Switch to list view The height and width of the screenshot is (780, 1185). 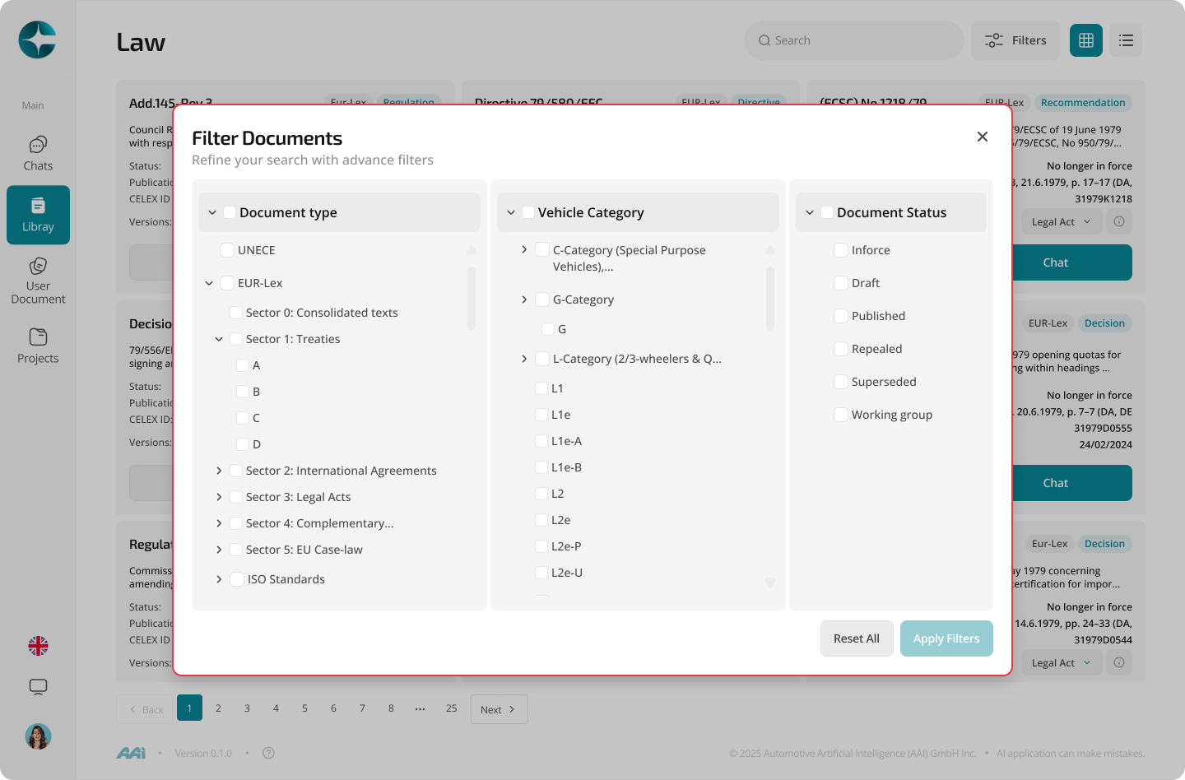point(1126,40)
